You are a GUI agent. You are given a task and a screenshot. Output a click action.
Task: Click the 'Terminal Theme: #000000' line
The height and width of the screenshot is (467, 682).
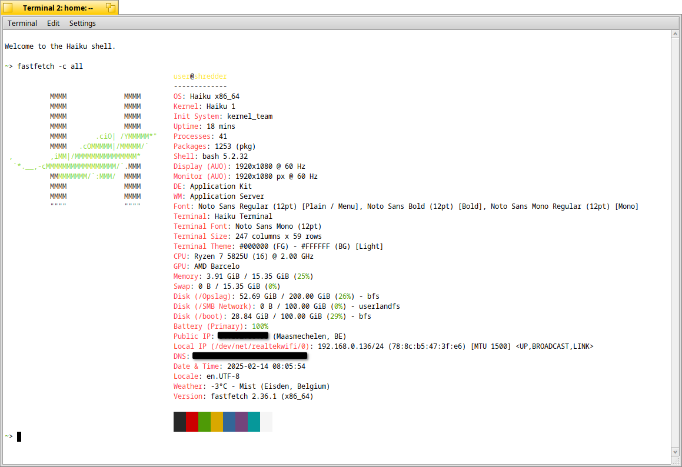tap(278, 246)
